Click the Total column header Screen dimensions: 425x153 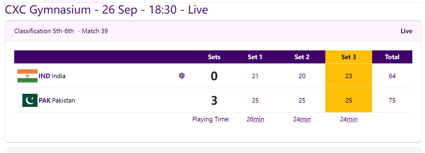coord(392,57)
